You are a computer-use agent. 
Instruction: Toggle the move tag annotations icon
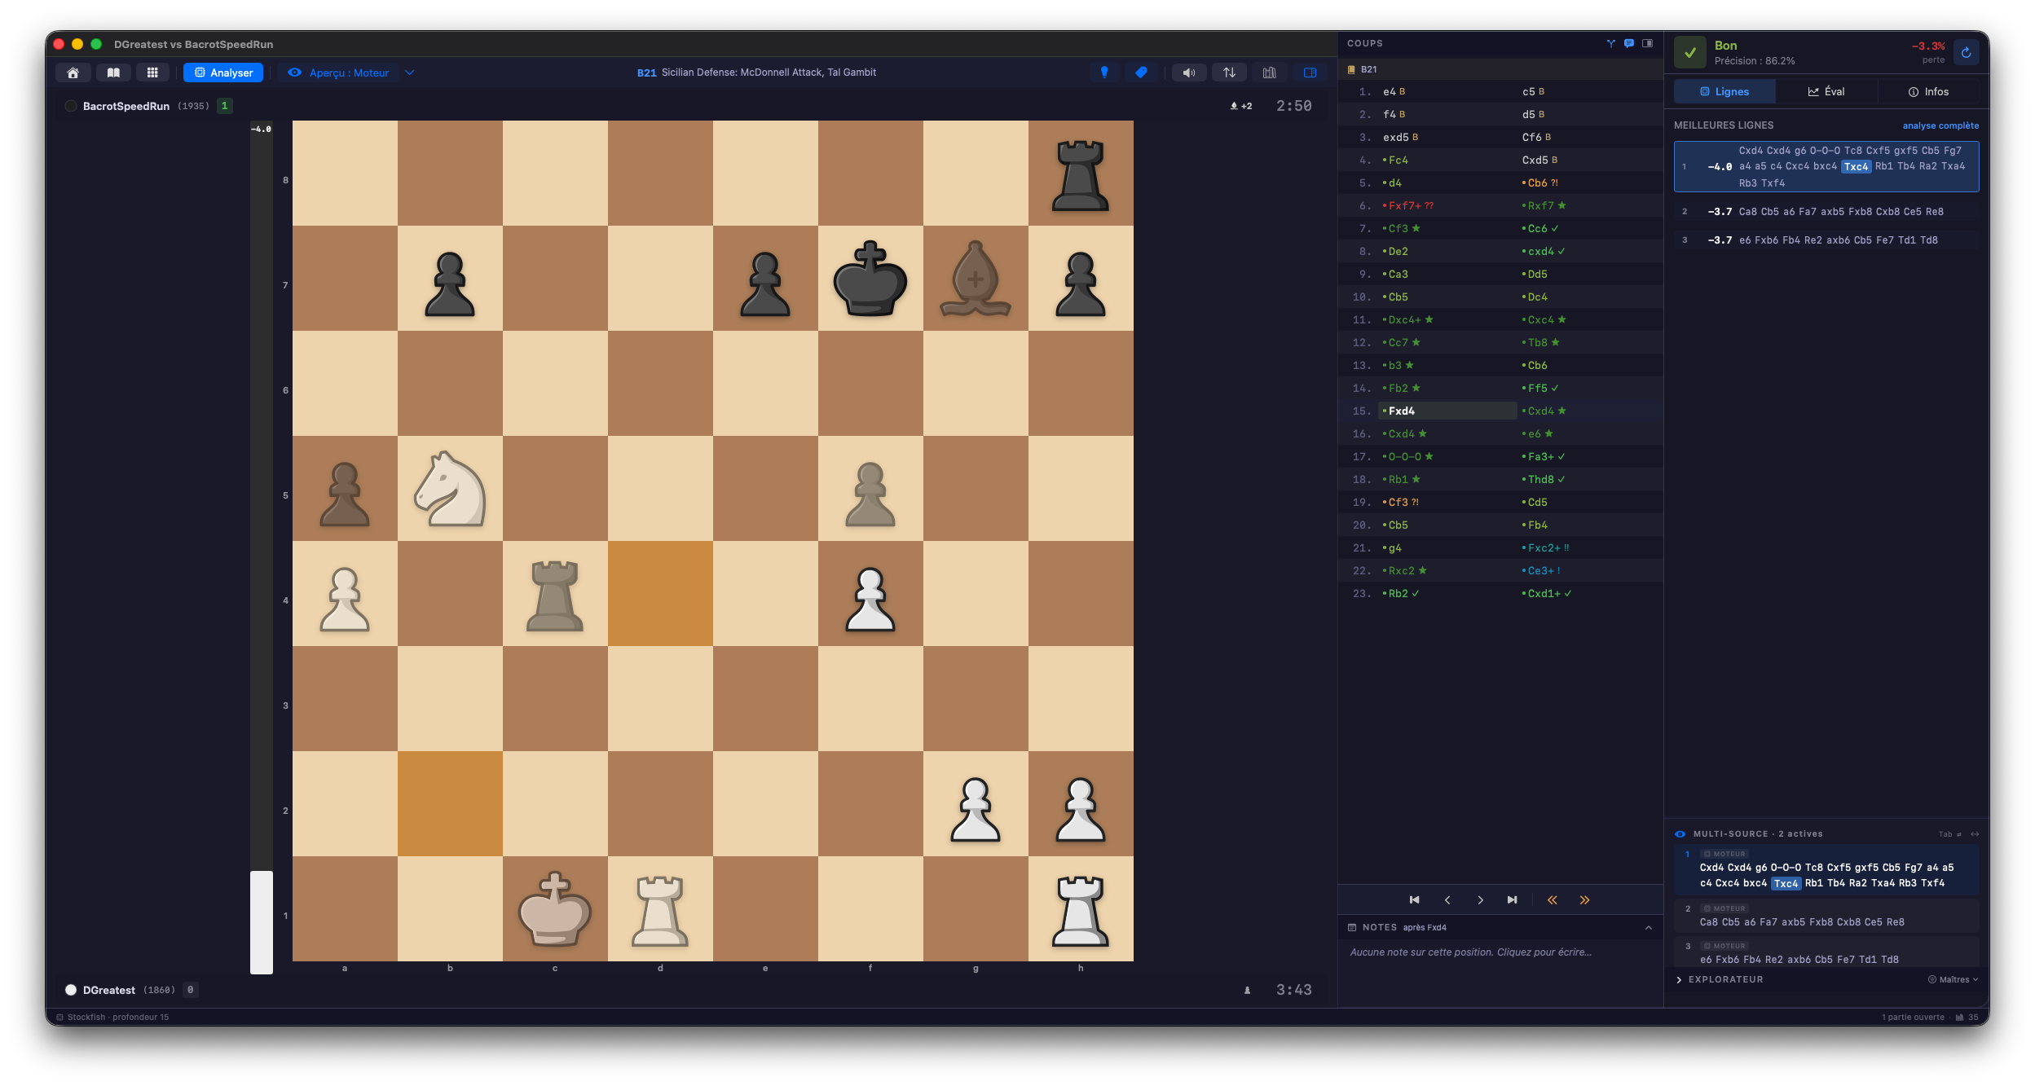click(x=1141, y=73)
